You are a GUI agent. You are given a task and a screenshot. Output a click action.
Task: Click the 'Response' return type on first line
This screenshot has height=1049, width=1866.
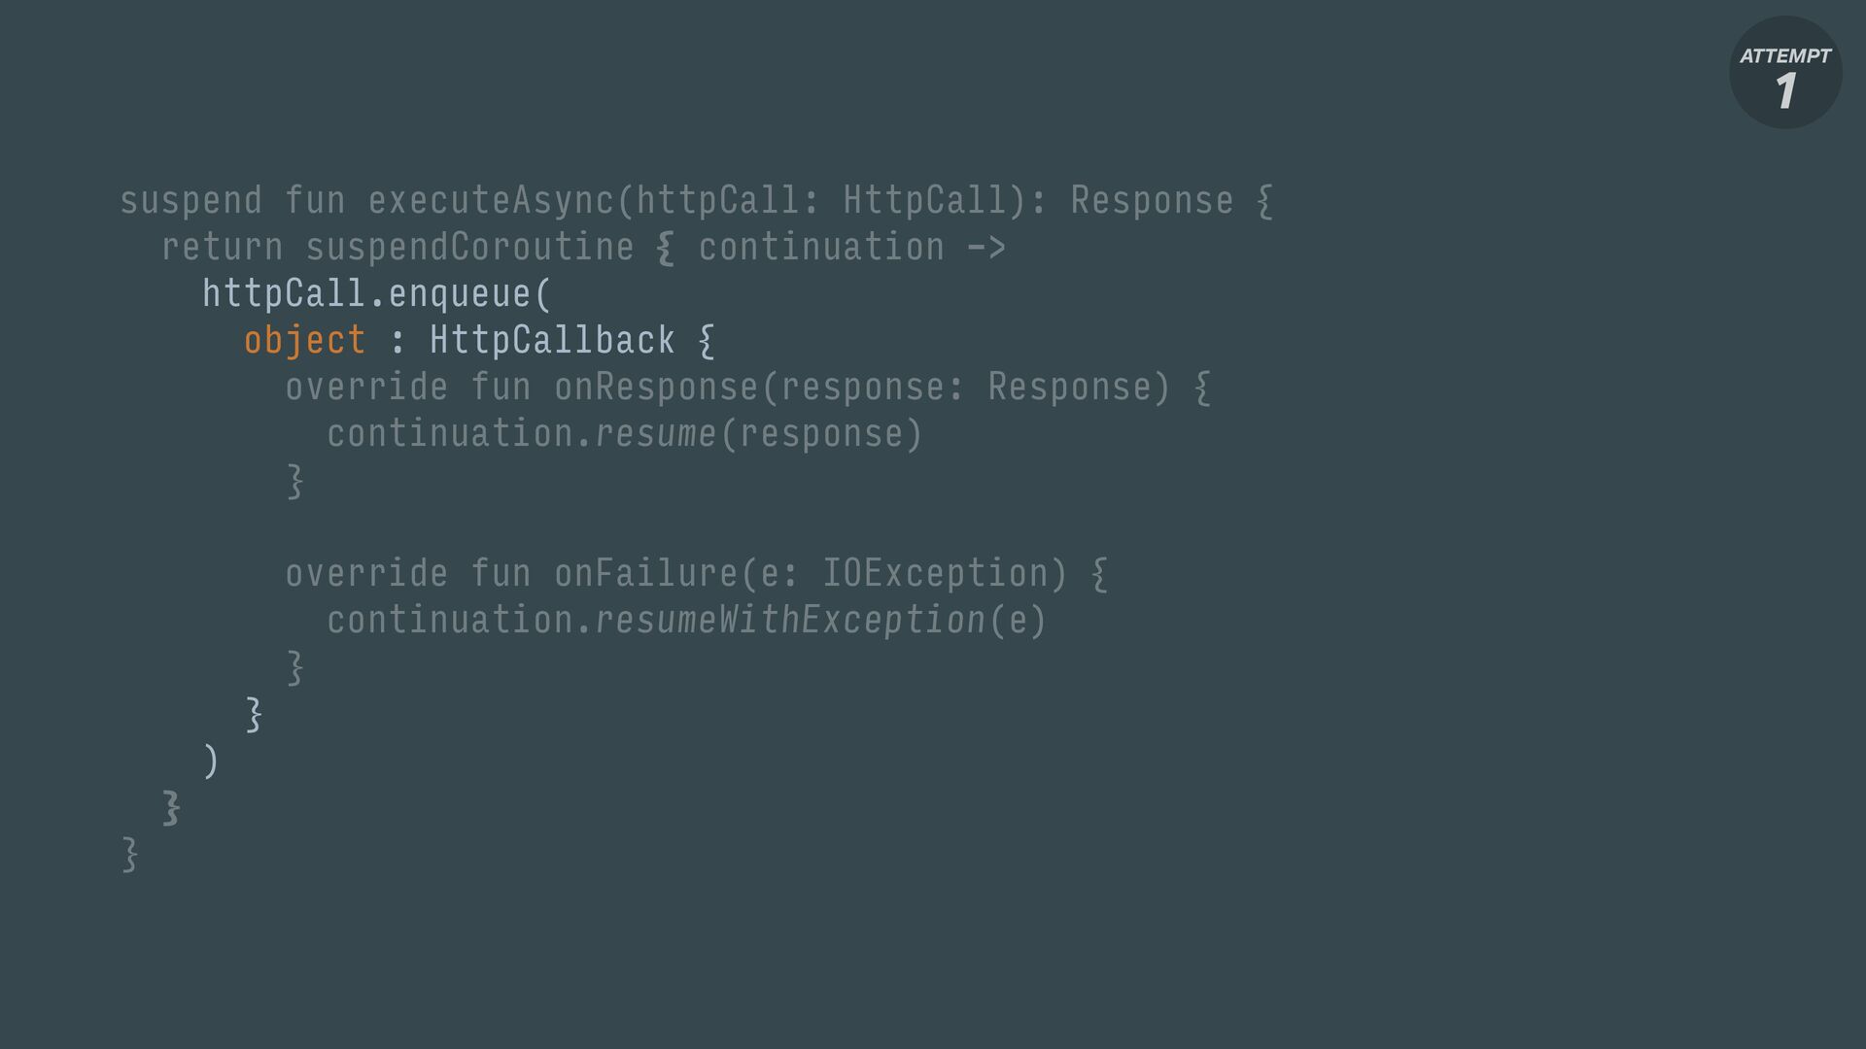pyautogui.click(x=1152, y=201)
